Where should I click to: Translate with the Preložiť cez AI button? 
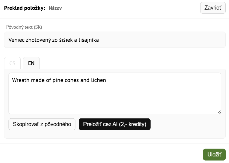tap(114, 124)
